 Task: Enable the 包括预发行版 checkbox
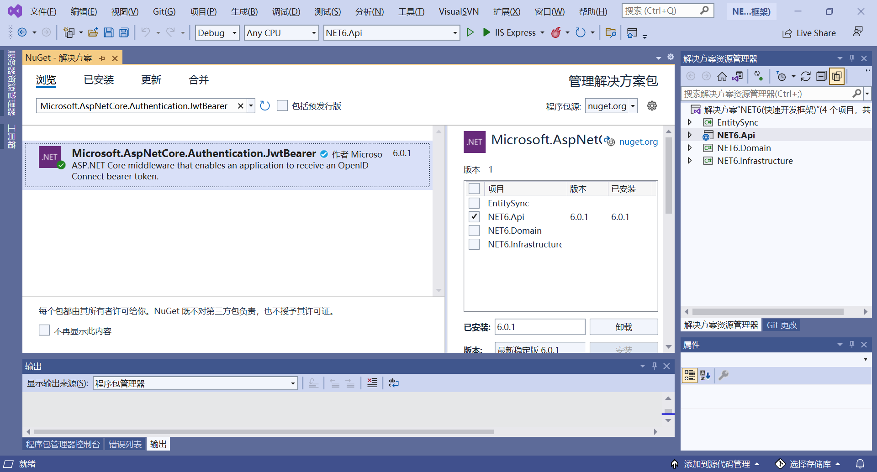point(282,105)
